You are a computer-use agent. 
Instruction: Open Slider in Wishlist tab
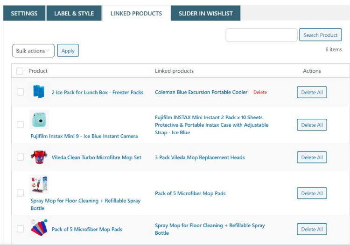tap(206, 14)
